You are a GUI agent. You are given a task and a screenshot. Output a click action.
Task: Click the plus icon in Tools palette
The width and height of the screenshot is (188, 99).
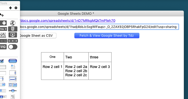click(10, 8)
